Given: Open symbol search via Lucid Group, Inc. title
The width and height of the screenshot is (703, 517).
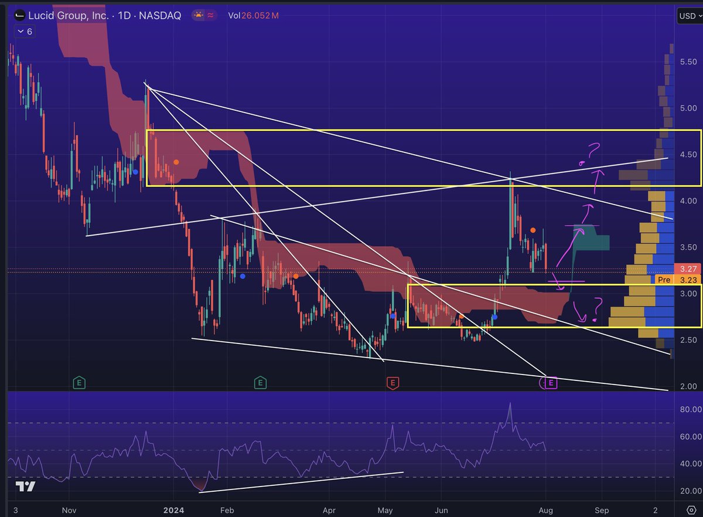Looking at the screenshot, I should 69,15.
